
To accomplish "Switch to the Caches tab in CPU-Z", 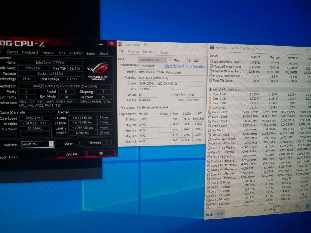I will click(12, 52).
